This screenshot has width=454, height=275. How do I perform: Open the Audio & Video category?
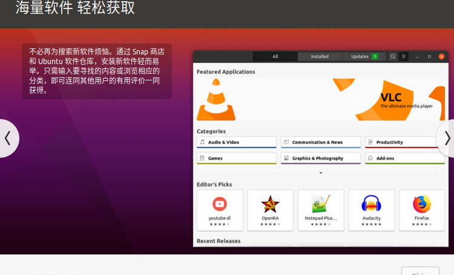click(x=237, y=142)
